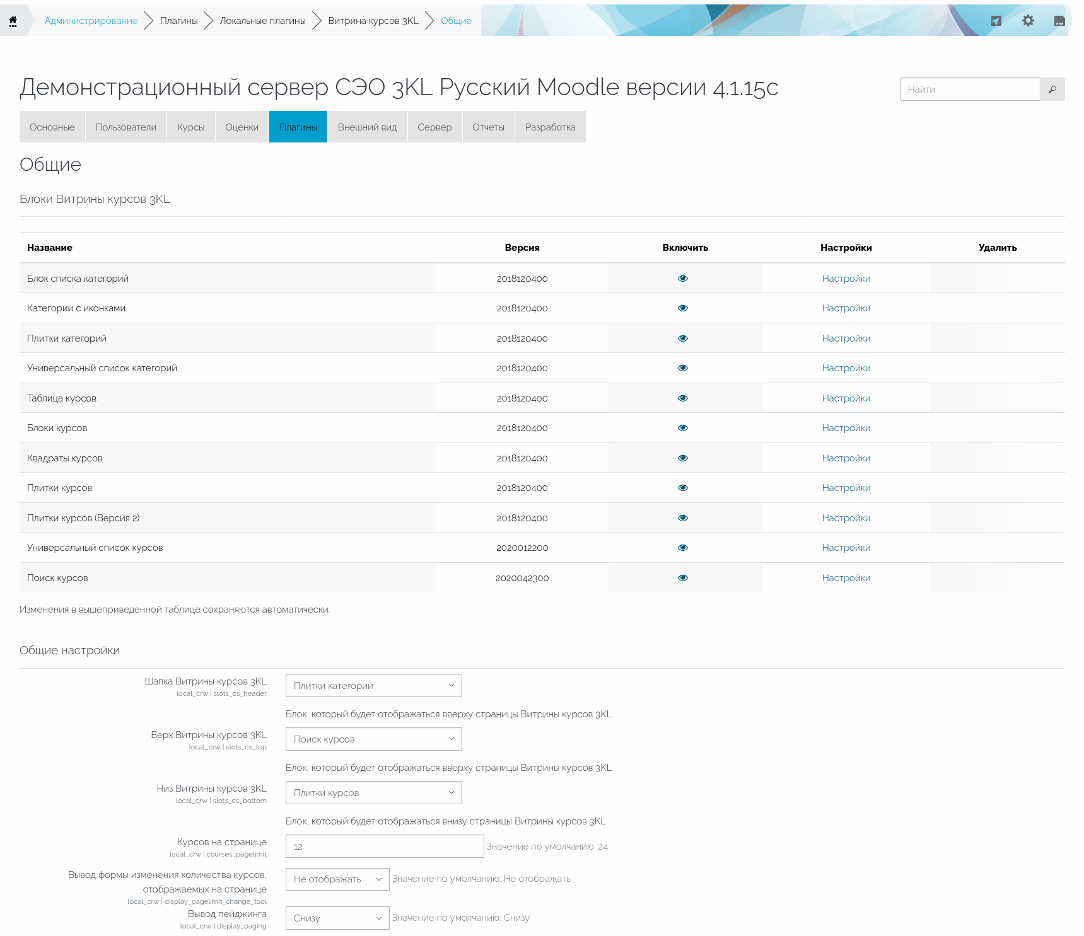
Task: Click the Витрина курсов 3KL breadcrumb
Action: (373, 21)
